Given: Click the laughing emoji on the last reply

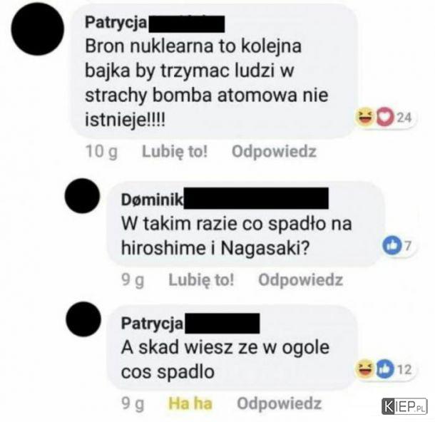Looking at the screenshot, I should pos(365,369).
